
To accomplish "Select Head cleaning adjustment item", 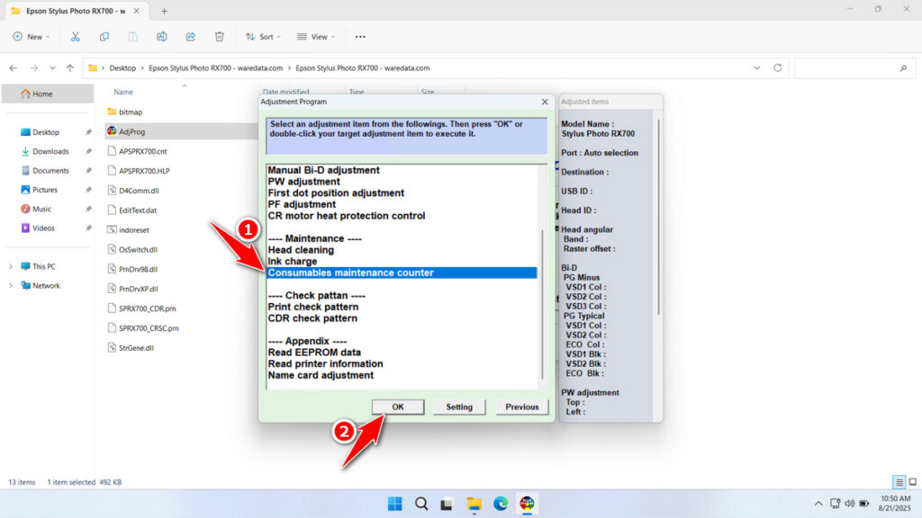I will [x=301, y=250].
